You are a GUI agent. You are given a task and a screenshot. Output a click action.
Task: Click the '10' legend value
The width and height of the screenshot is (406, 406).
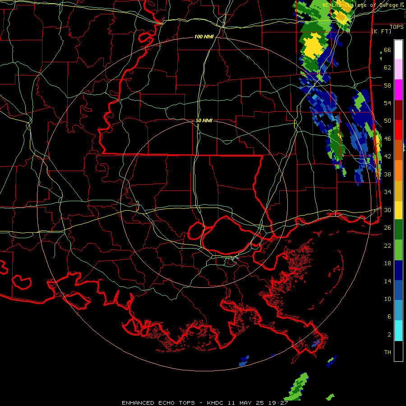pyautogui.click(x=388, y=299)
